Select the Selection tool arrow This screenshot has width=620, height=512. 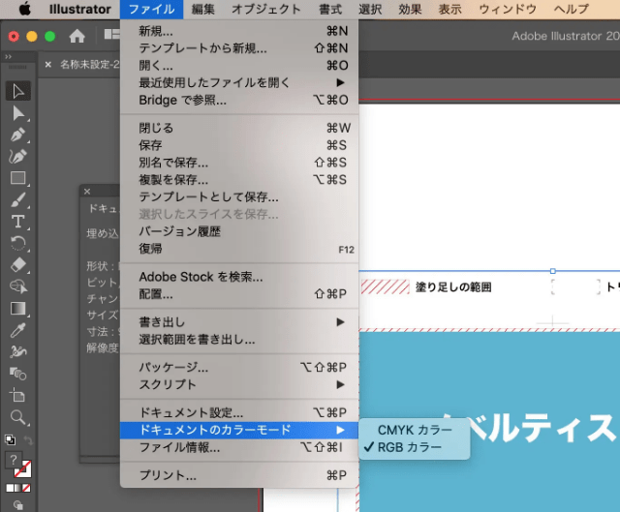tap(17, 91)
